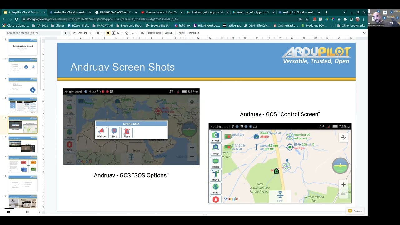
Task: Select slide 6 thumbnail in filmstrip
Action: point(23,145)
